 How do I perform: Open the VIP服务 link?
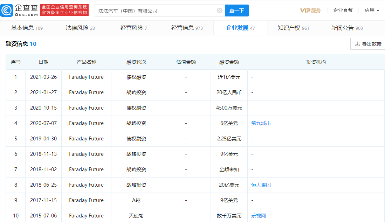click(x=310, y=11)
